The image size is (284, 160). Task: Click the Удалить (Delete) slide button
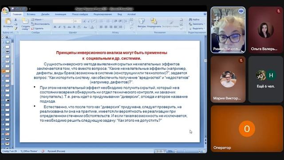tap(37, 28)
